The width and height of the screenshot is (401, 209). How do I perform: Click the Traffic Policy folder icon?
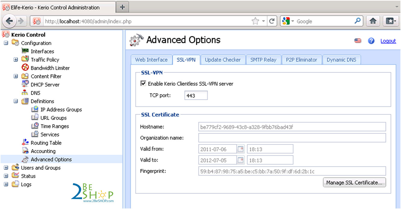[25, 59]
